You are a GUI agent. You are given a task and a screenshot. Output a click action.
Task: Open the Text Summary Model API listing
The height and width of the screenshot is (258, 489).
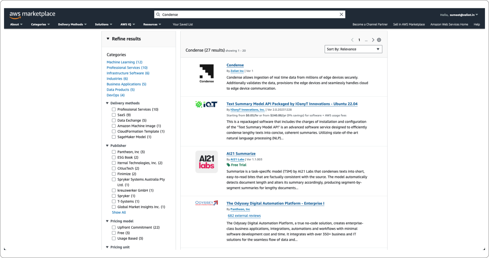[292, 104]
